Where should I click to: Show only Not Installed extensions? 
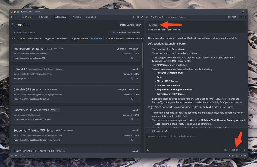point(134,32)
